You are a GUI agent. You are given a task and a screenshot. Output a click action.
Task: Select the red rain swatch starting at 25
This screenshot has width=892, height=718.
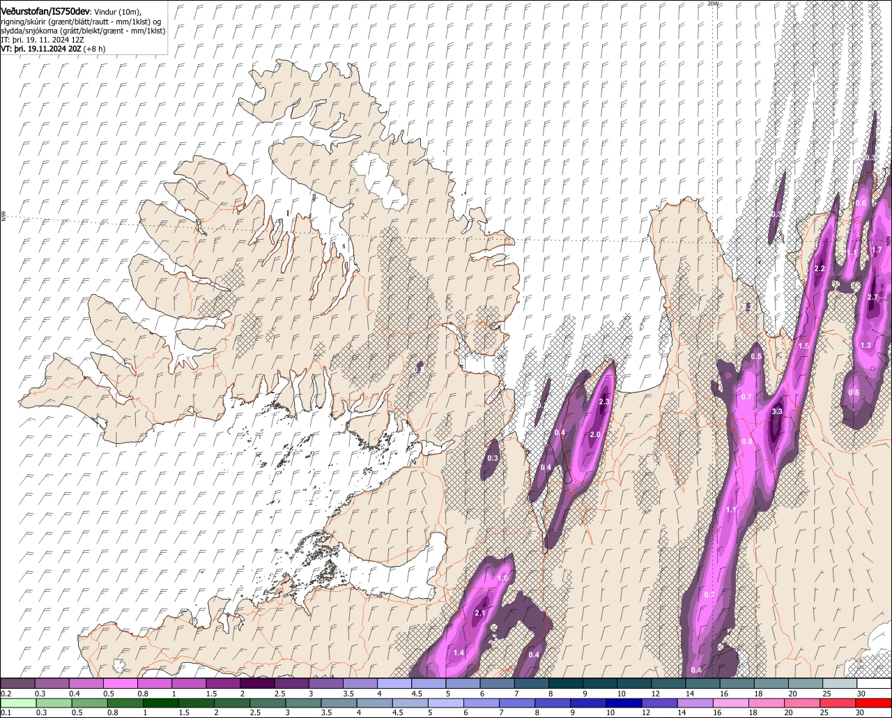pos(838,703)
